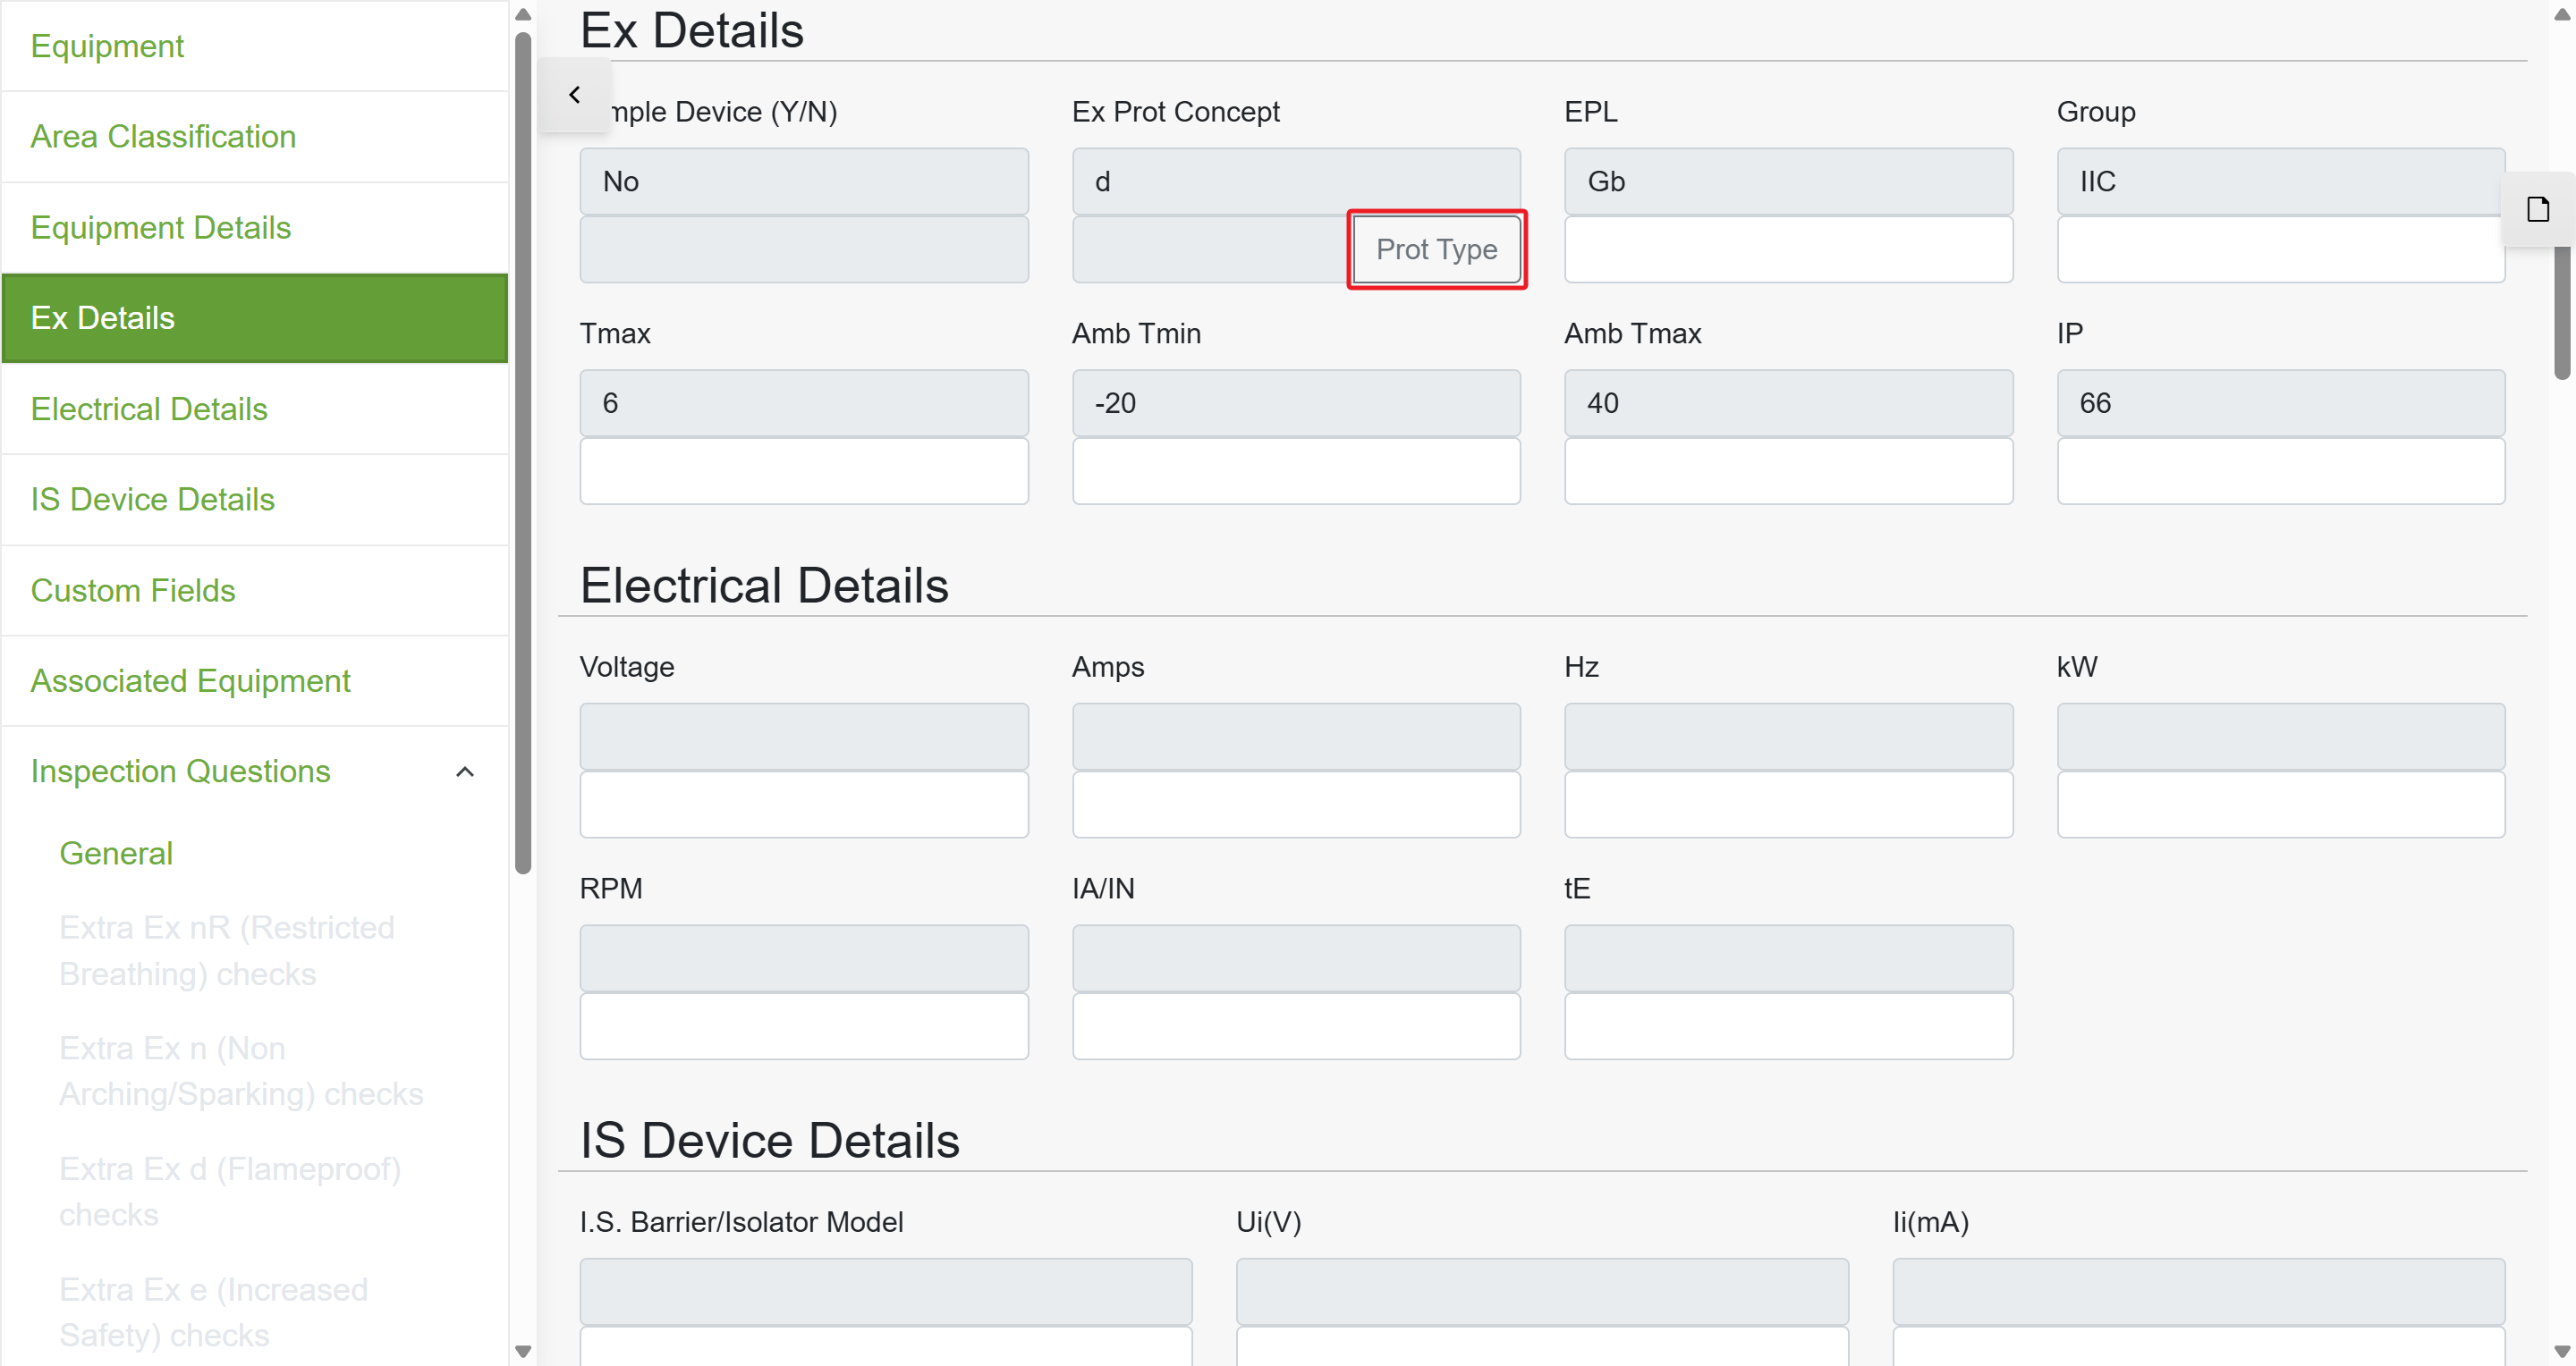Click the Prot Type tooltip button
The height and width of the screenshot is (1366, 2576).
1436,249
